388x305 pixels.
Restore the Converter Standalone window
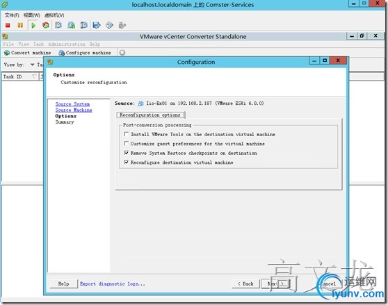(362, 36)
